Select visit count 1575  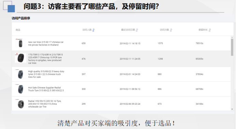tap(160, 43)
